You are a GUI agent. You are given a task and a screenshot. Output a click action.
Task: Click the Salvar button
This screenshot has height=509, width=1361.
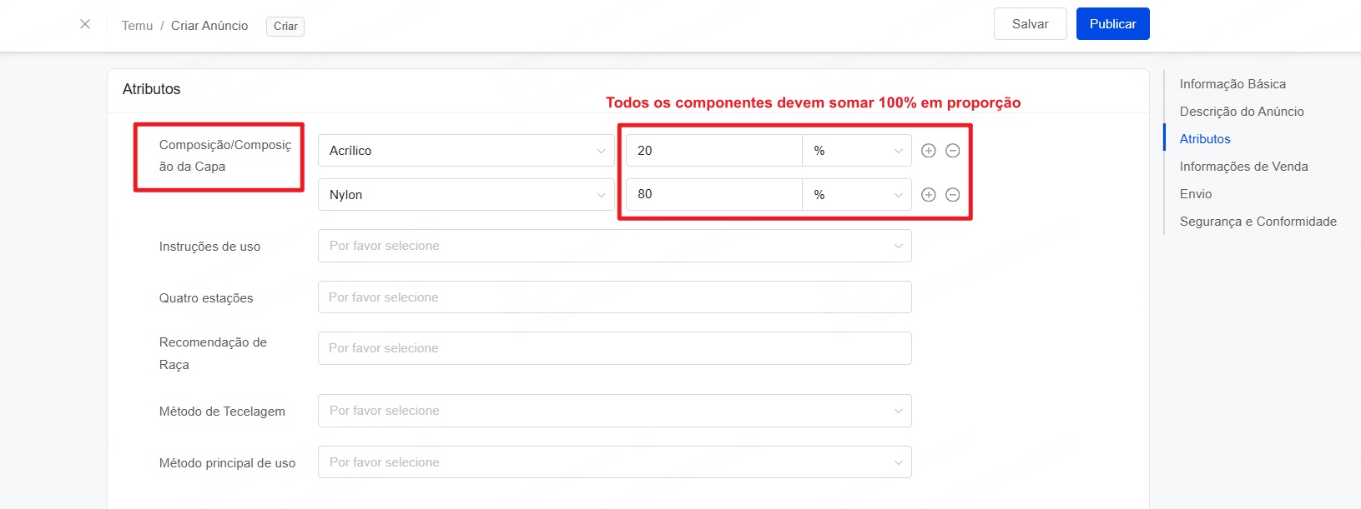[x=1030, y=24]
